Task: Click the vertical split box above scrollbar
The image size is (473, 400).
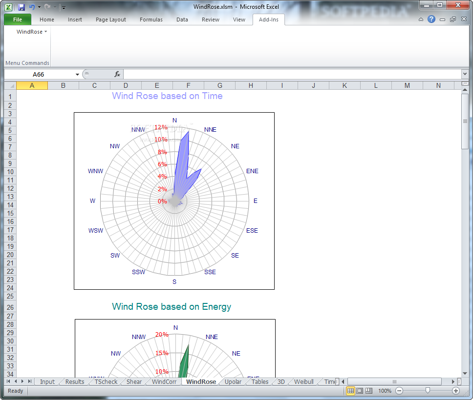Action: pos(465,83)
